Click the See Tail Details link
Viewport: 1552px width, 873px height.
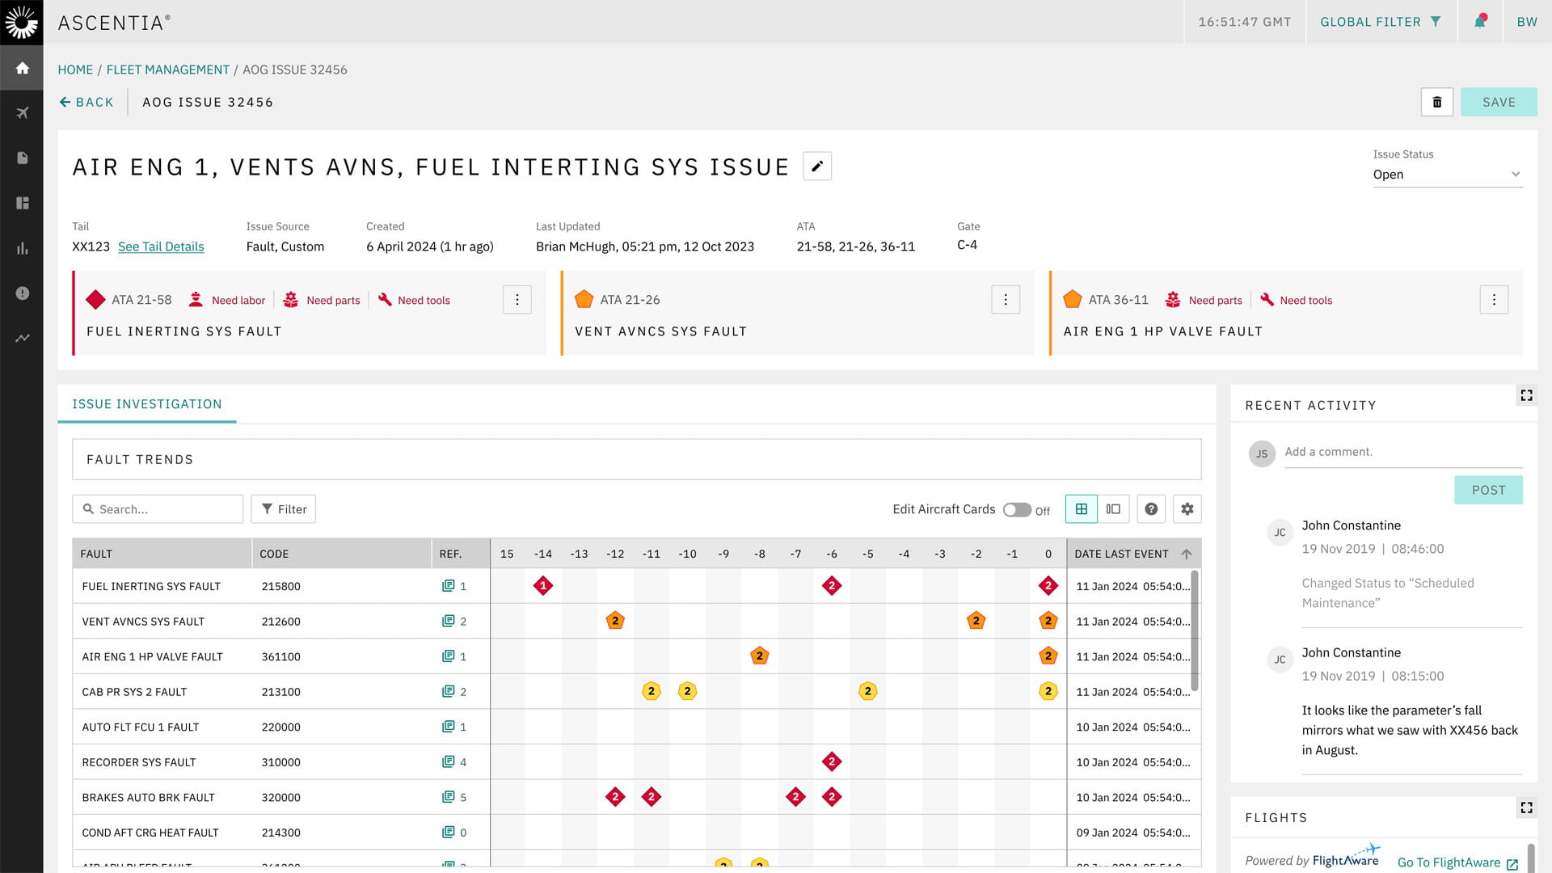(161, 247)
